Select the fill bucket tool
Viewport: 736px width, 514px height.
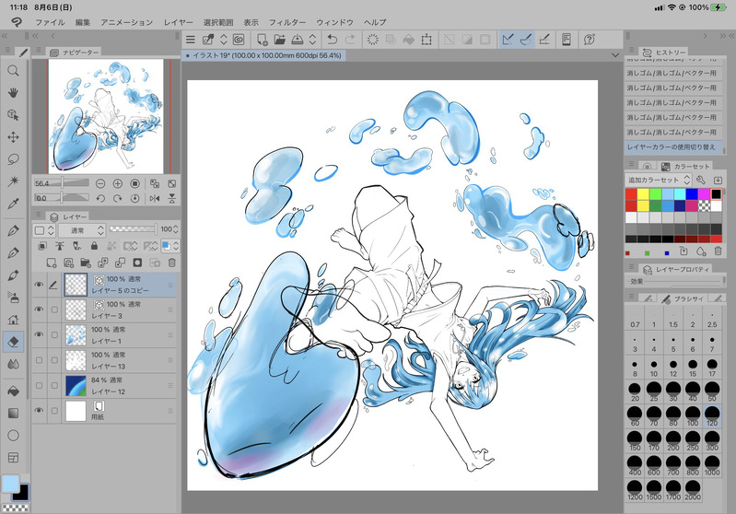click(x=13, y=391)
